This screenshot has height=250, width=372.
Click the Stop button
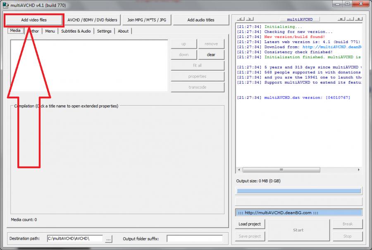348,236
